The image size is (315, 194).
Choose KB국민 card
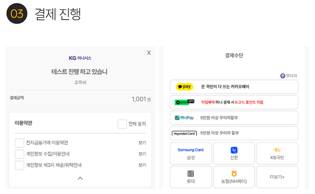coord(277,153)
